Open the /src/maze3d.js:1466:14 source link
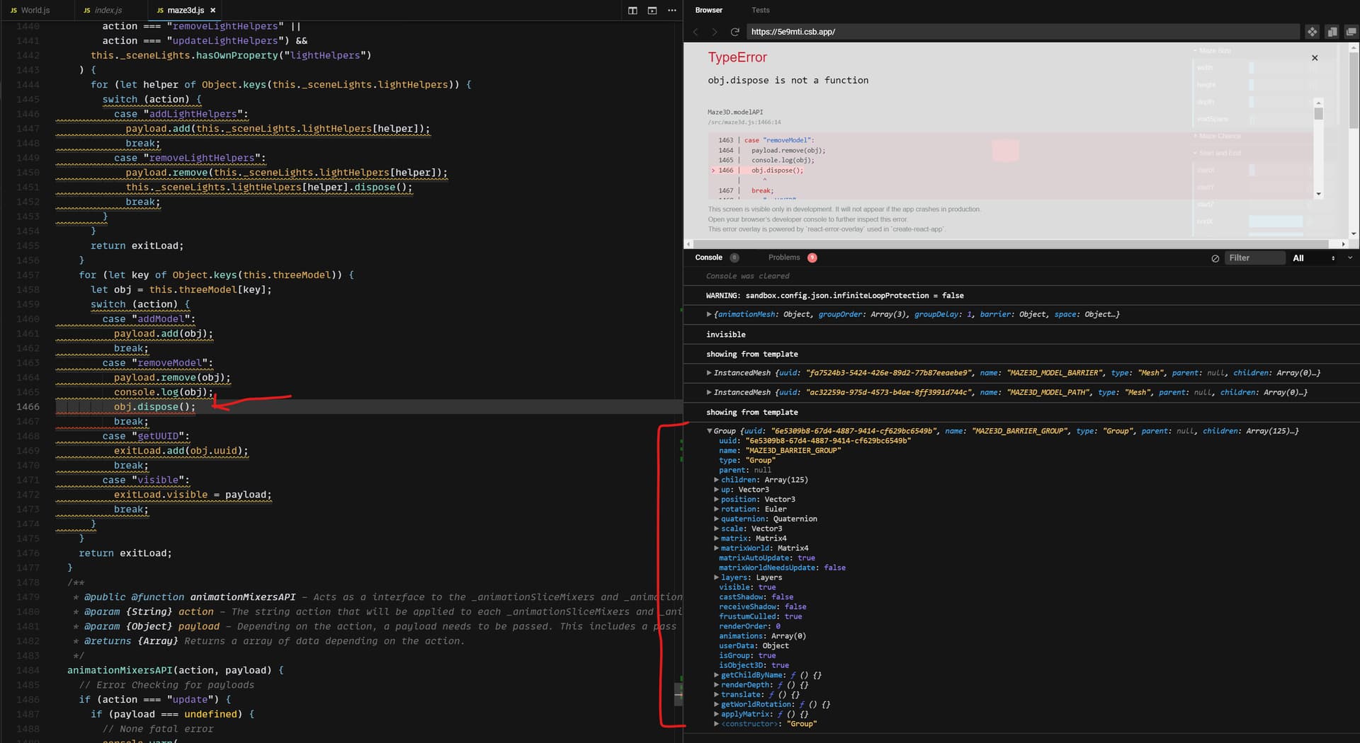This screenshot has width=1360, height=743. tap(744, 122)
